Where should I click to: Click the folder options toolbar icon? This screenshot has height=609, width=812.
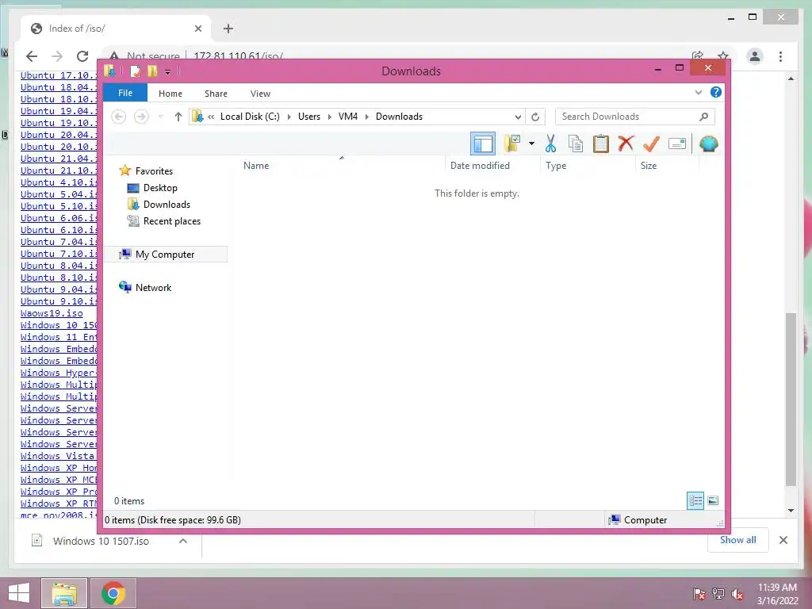(x=511, y=144)
